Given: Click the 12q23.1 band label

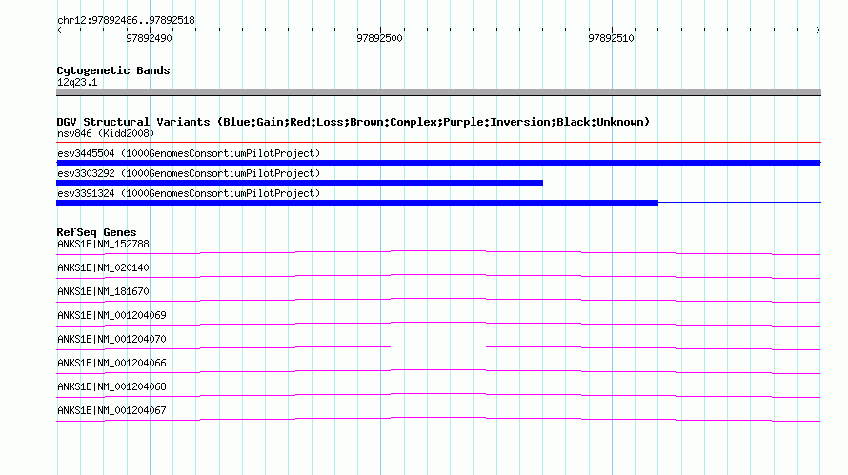Looking at the screenshot, I should pos(77,82).
